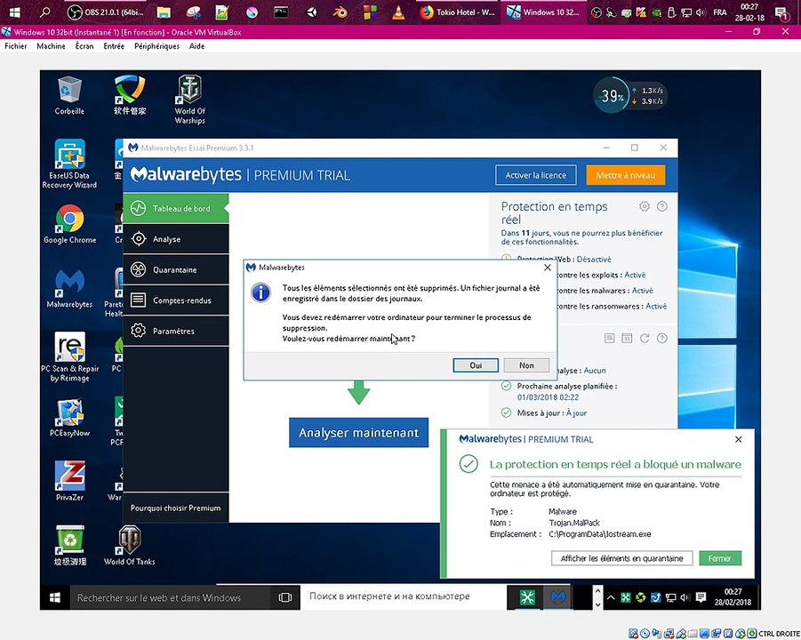
Task: Click the help icon beside Protection en temps réel
Action: (x=662, y=206)
